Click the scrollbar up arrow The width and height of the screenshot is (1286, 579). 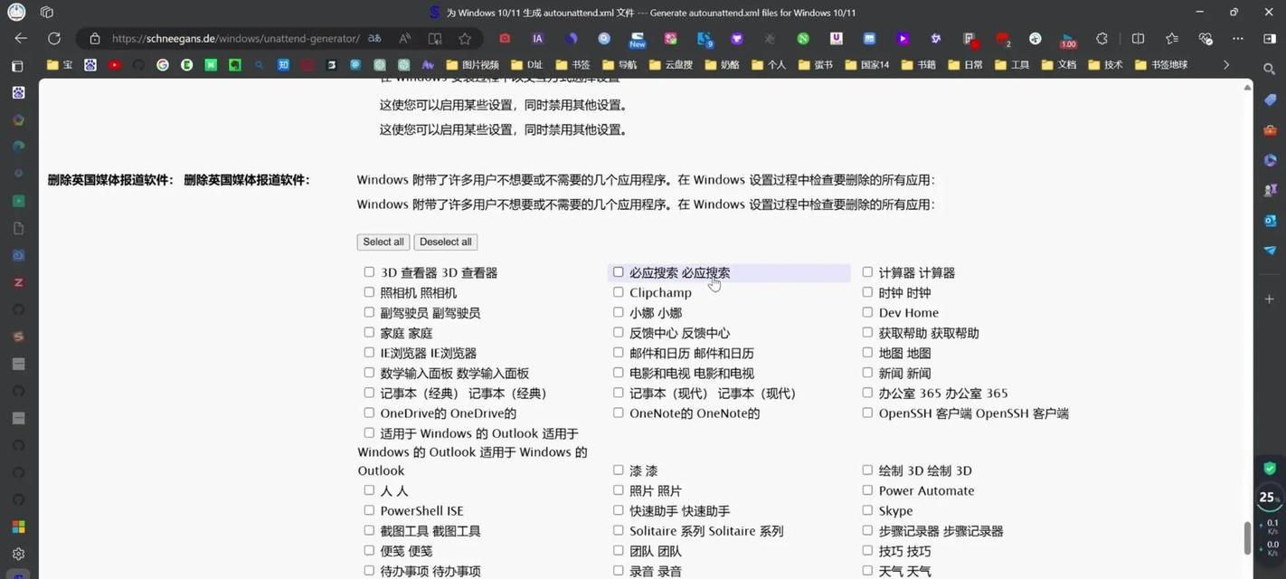point(1247,87)
